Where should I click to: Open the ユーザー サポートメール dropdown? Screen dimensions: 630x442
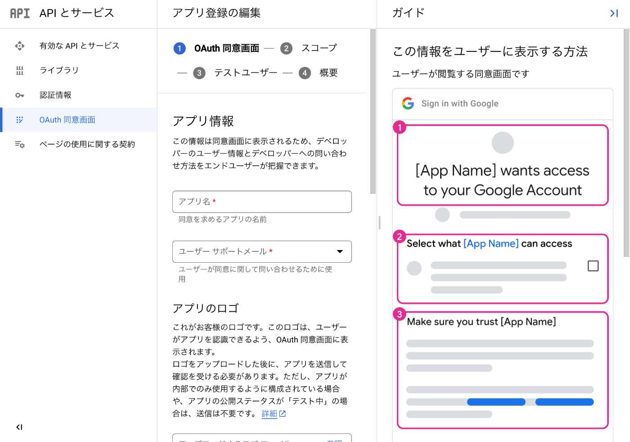tap(262, 251)
